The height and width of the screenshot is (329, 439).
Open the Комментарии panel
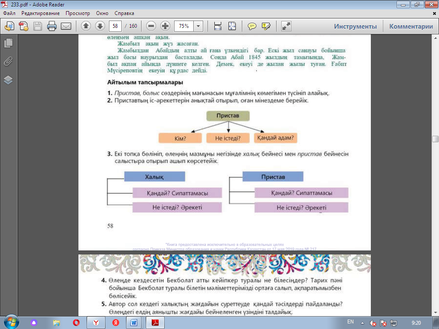[411, 26]
